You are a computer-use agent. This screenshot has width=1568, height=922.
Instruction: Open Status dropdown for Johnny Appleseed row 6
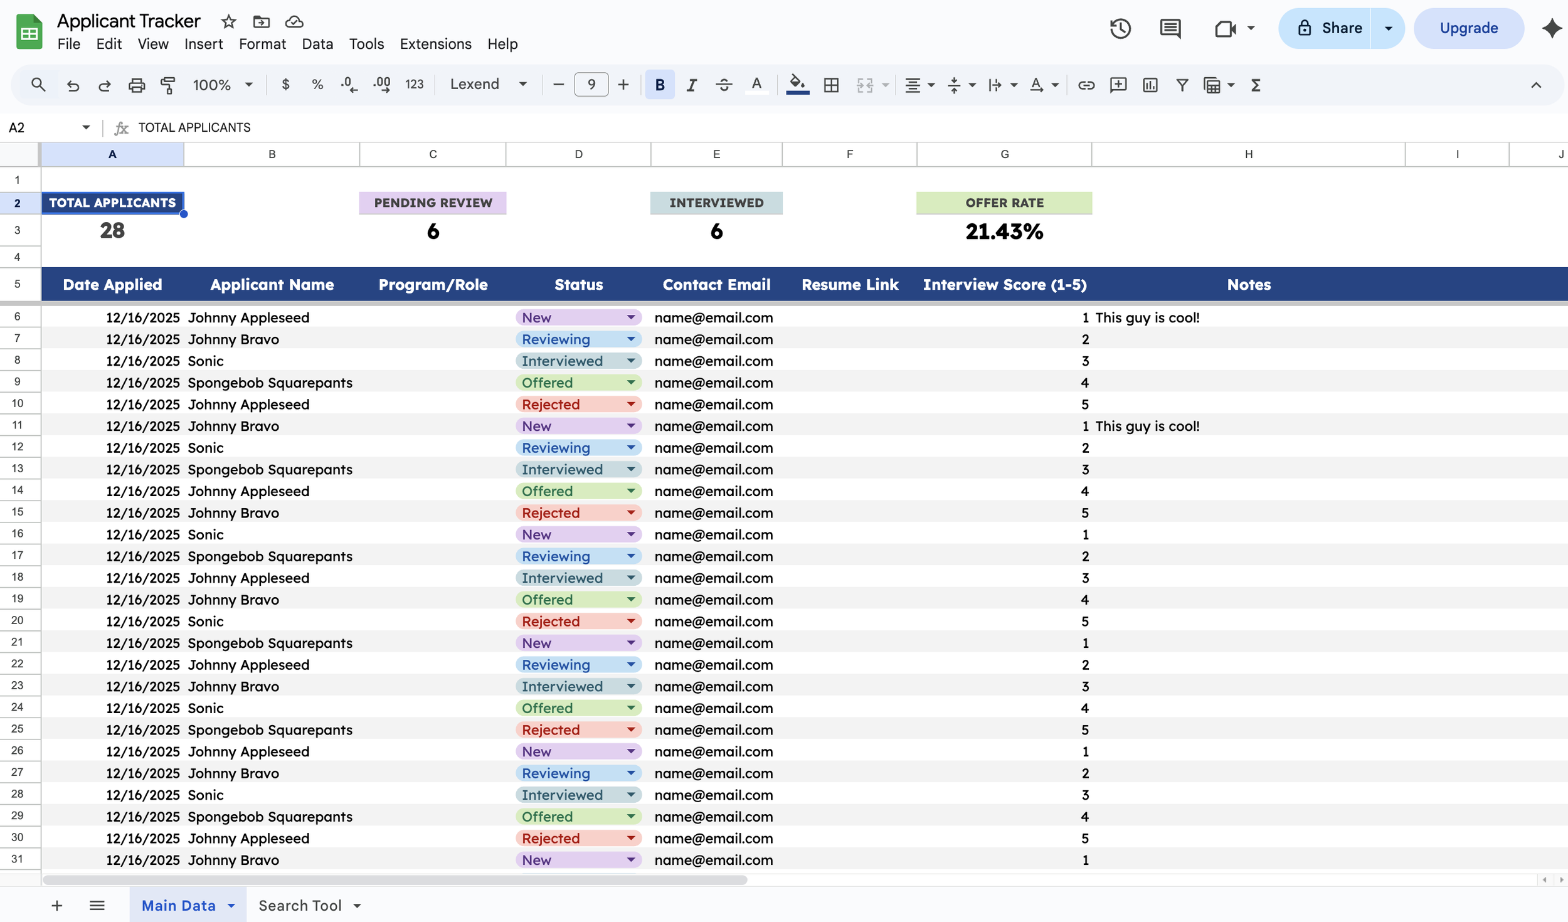(631, 317)
